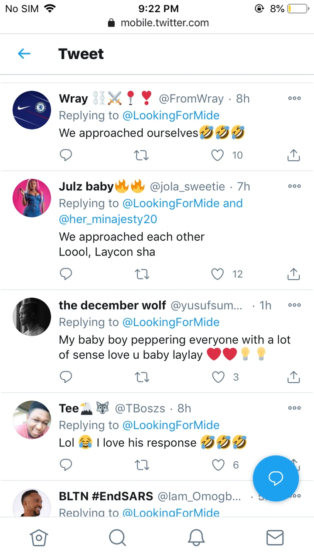Image resolution: width=314 pixels, height=558 pixels.
Task: Open more options on Wray's tweet
Action: (x=294, y=99)
